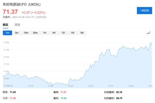Click the 52周最高 92.16 value
The width and height of the screenshot is (155, 103).
(x=119, y=92)
